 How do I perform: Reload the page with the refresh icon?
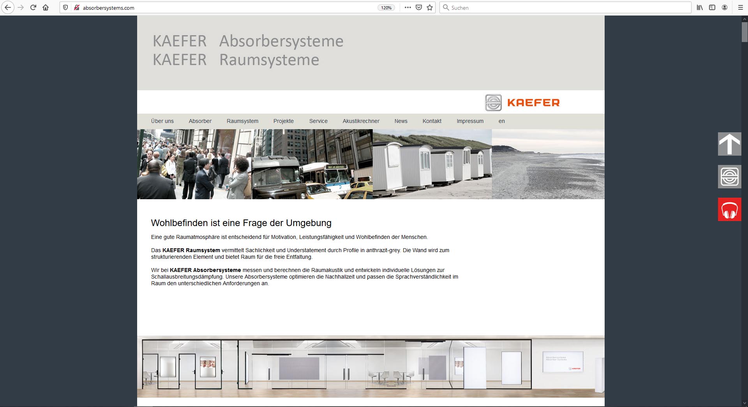pos(33,7)
